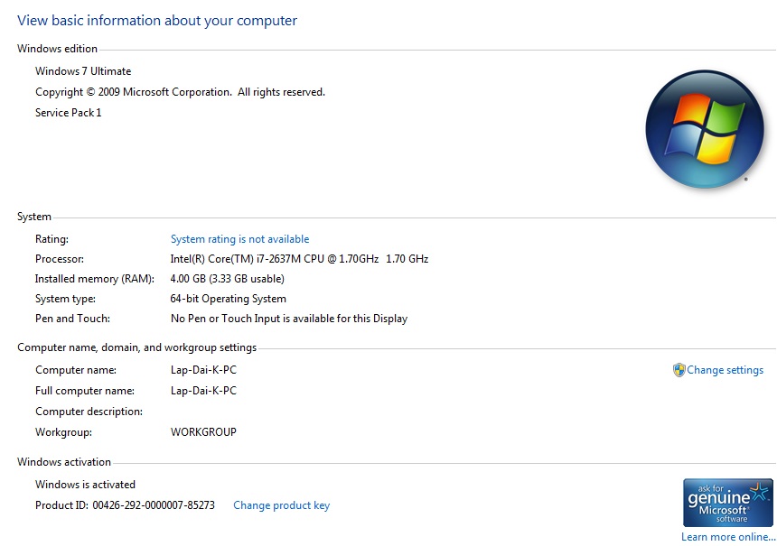Image resolution: width=777 pixels, height=546 pixels.
Task: Click the Full computer name value 'Lap-Dai-K-PC'
Action: pyautogui.click(x=203, y=391)
